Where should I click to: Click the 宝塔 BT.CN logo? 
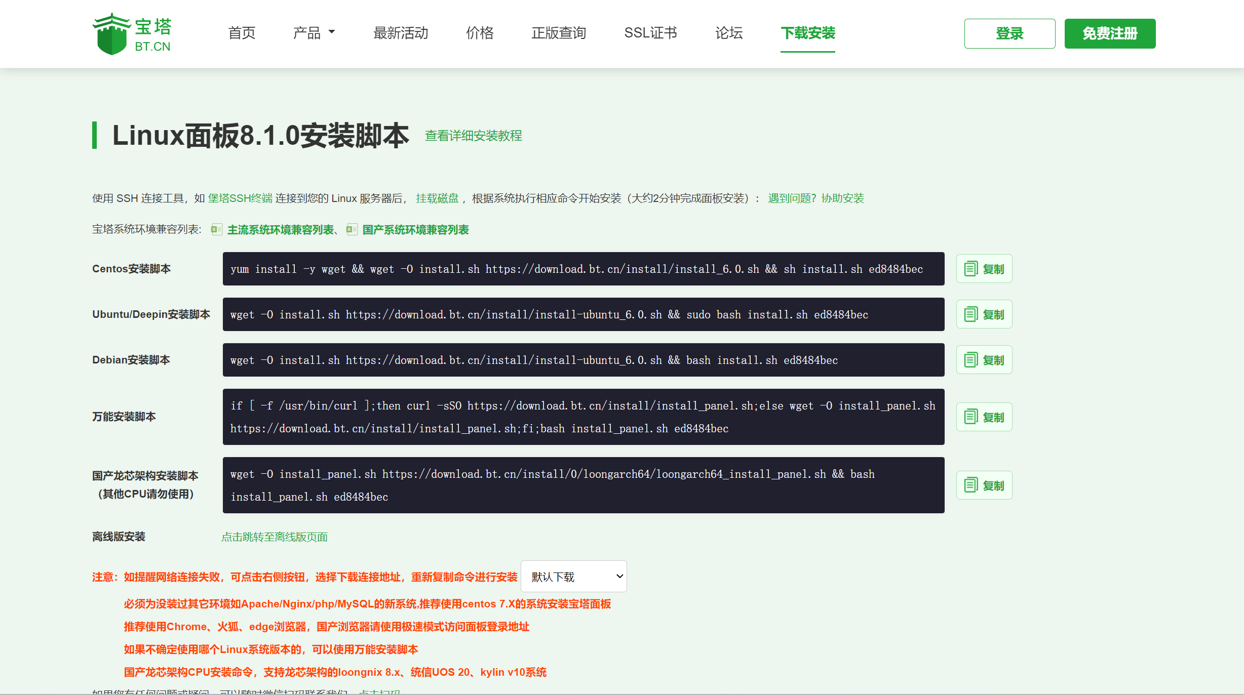[x=132, y=33]
